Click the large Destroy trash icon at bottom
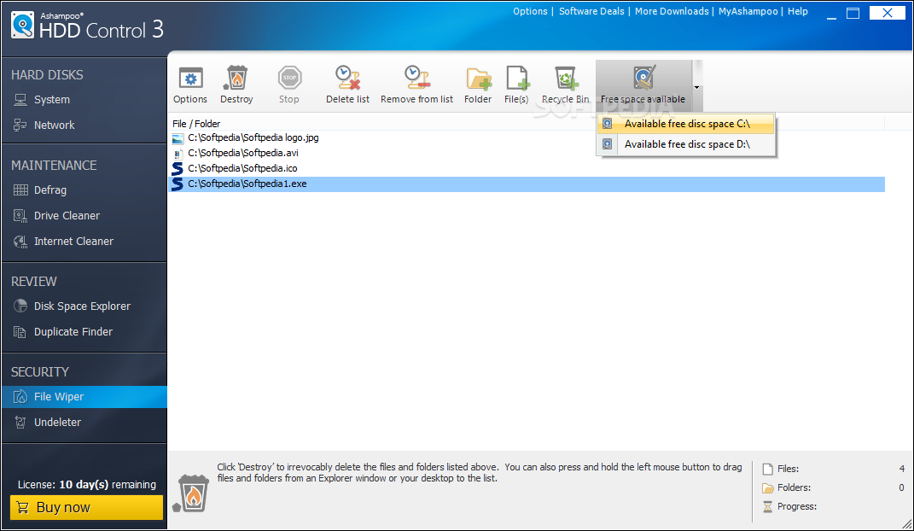This screenshot has height=531, width=914. (x=191, y=493)
